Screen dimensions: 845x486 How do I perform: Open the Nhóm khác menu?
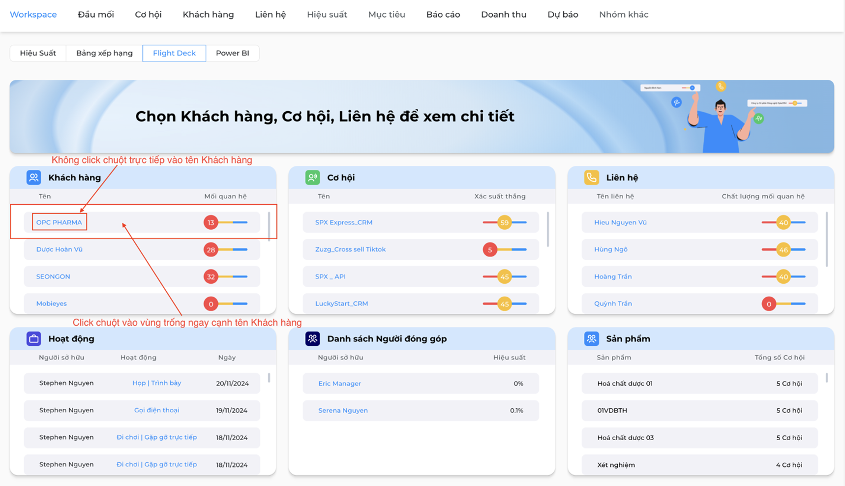(624, 15)
